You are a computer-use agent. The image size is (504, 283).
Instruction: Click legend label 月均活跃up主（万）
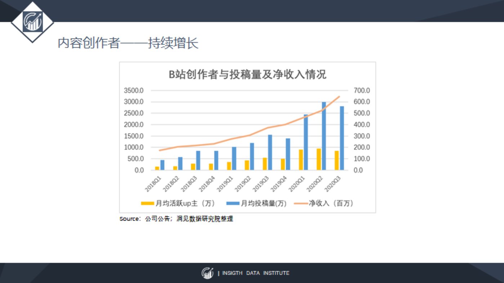coord(185,204)
